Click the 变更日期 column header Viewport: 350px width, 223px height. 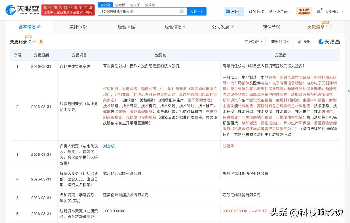click(x=41, y=55)
